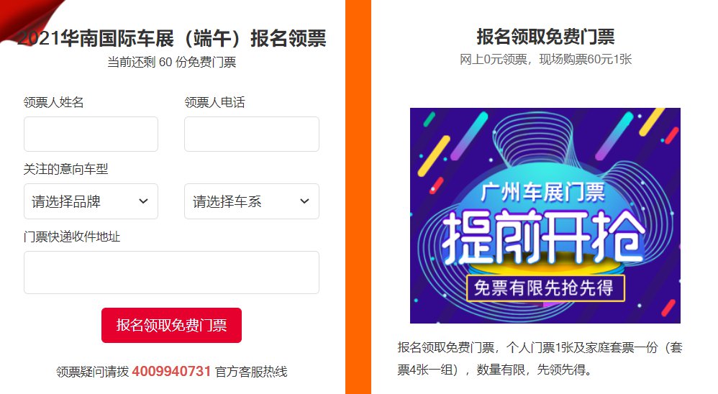Click the 关注的意向车型 label
This screenshot has height=394, width=718.
[66, 169]
